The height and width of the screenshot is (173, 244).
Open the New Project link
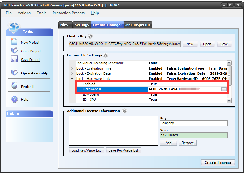(x=30, y=43)
